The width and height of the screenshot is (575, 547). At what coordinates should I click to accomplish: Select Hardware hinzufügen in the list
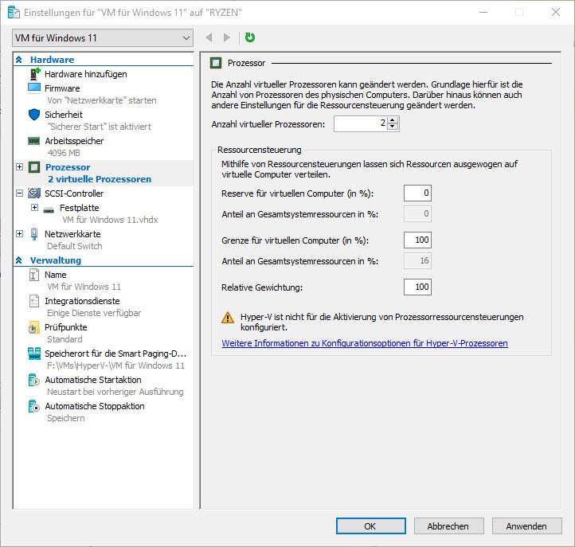point(85,74)
